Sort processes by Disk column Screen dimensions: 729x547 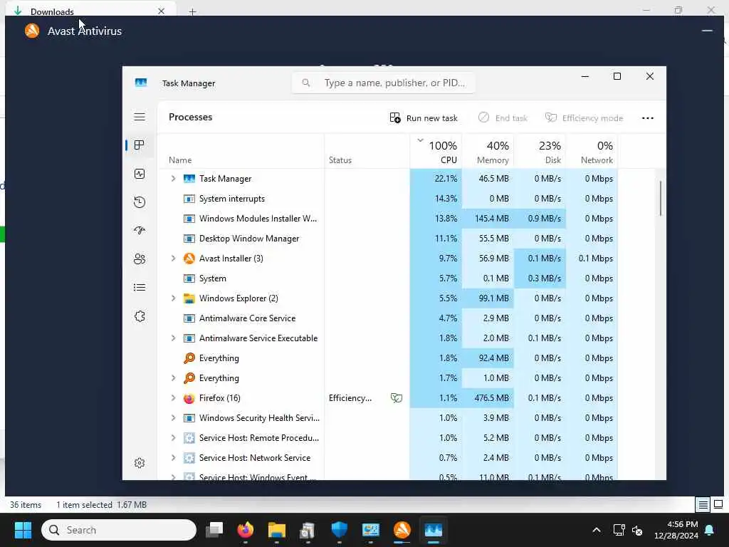click(x=540, y=152)
